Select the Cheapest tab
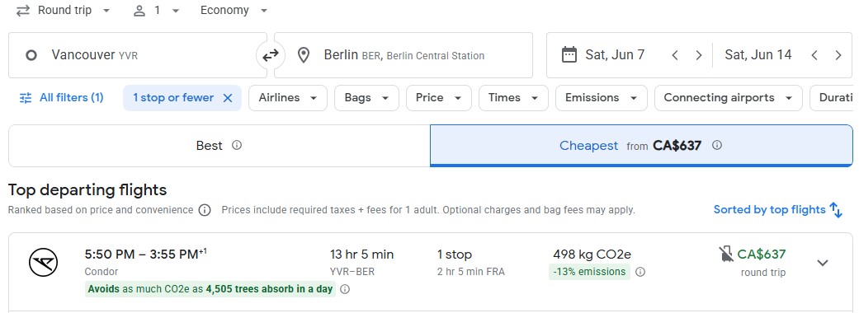 641,146
